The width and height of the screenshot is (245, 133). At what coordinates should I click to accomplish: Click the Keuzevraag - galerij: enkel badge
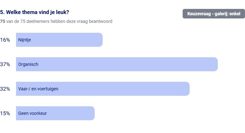pyautogui.click(x=214, y=14)
